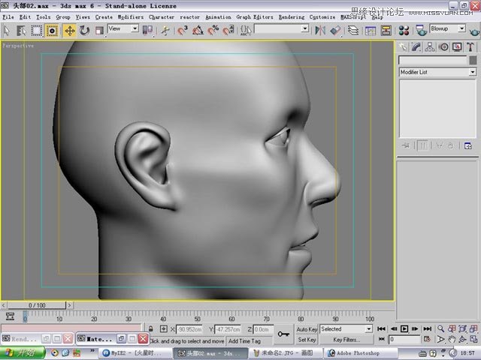Click the Zoom magnifier viewport control
The width and height of the screenshot is (481, 360).
pos(441,328)
